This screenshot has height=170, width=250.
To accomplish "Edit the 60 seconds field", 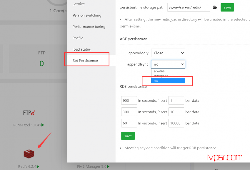I will pos(129,123).
